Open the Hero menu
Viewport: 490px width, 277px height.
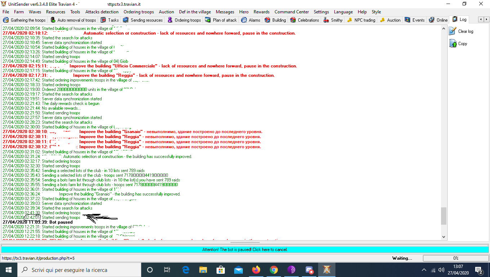pos(244,12)
